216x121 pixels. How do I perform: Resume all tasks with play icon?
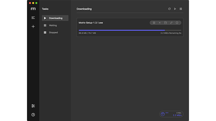coord(175,9)
